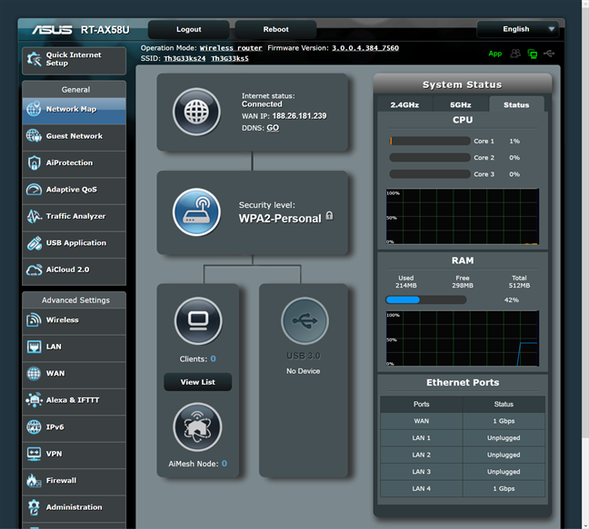
Task: Click the LAN settings icon
Action: tap(34, 347)
